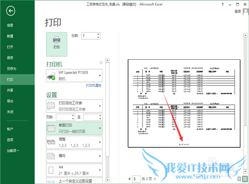
Task: Click the collated pages icon
Action: coord(51,142)
